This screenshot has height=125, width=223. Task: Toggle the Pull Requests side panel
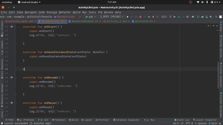click(x=2, y=69)
